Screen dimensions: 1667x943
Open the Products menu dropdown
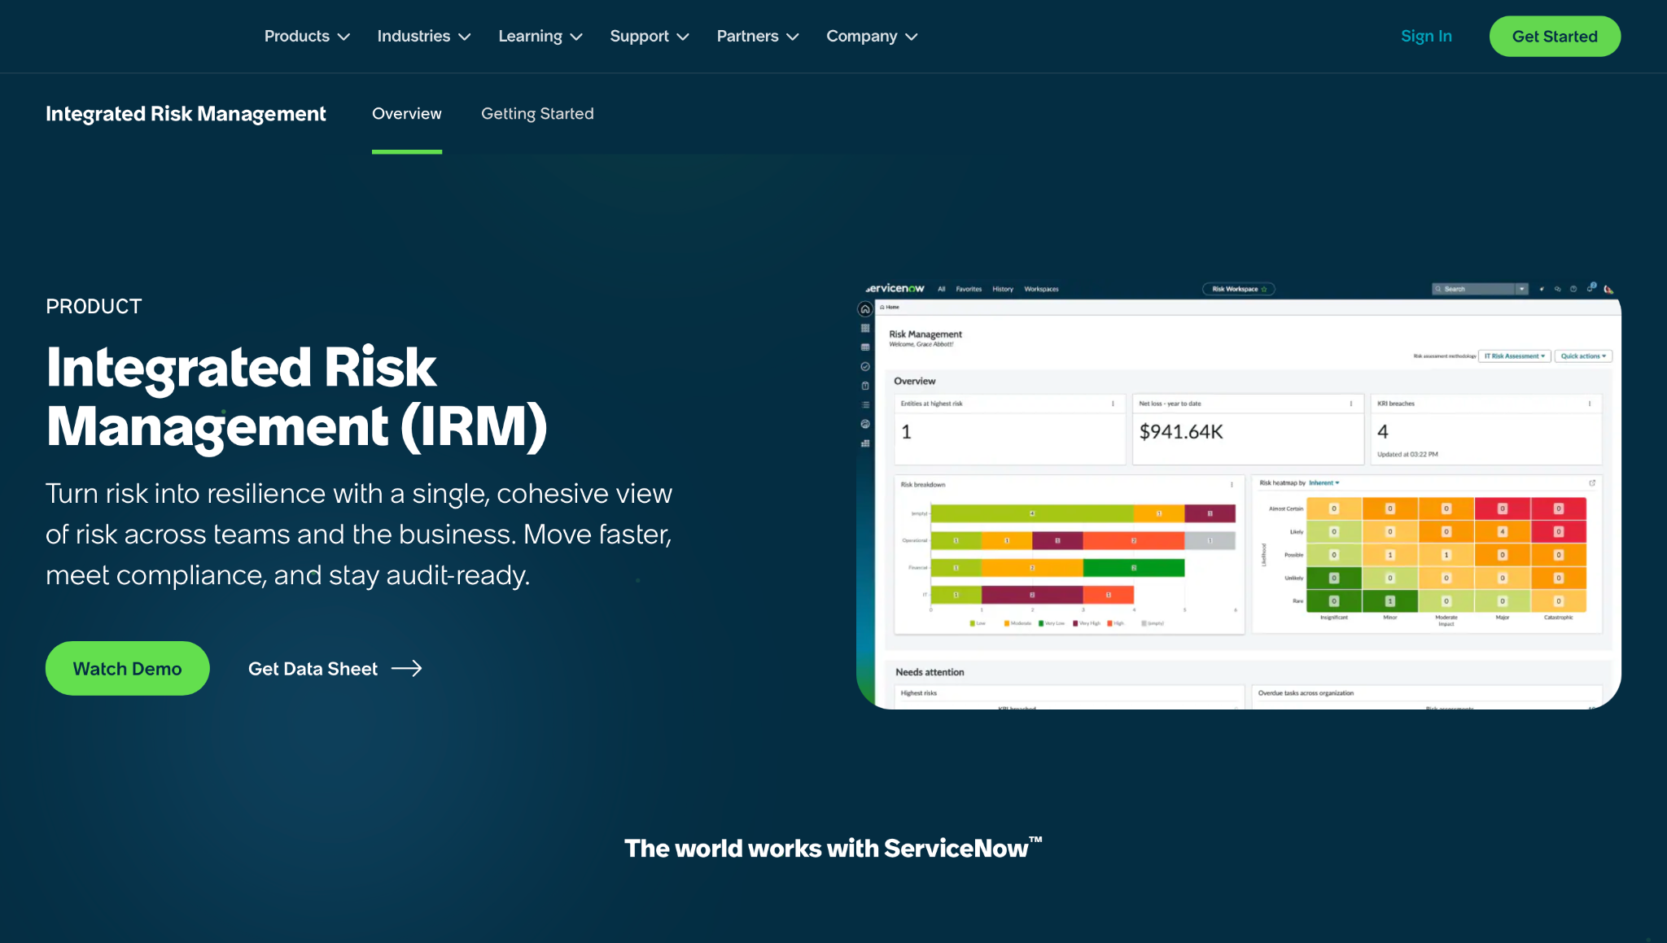307,37
